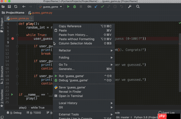Select Paste without Formatting entry
This screenshot has height=119, width=181.
84,39
